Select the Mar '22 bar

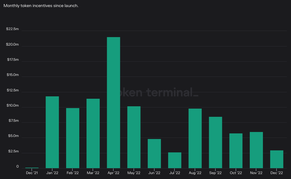(x=93, y=133)
